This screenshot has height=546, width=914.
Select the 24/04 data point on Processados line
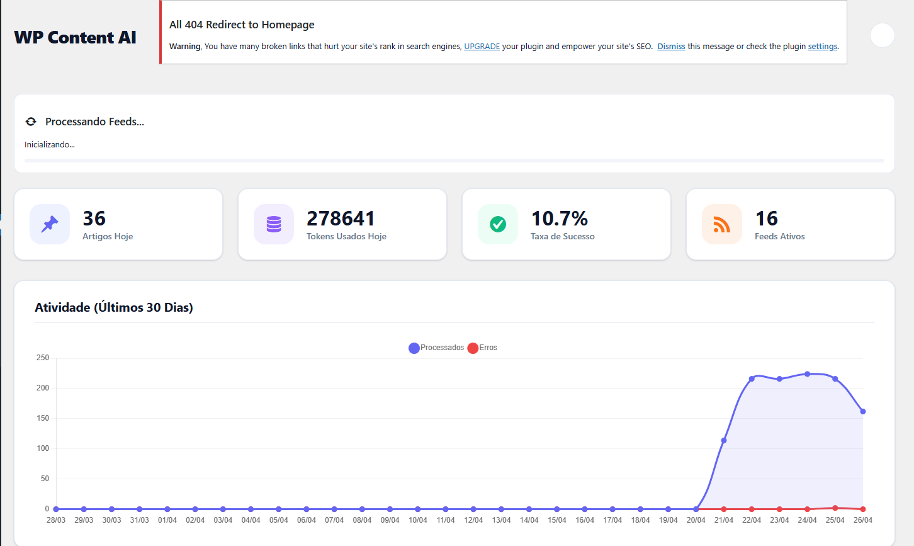coord(807,374)
